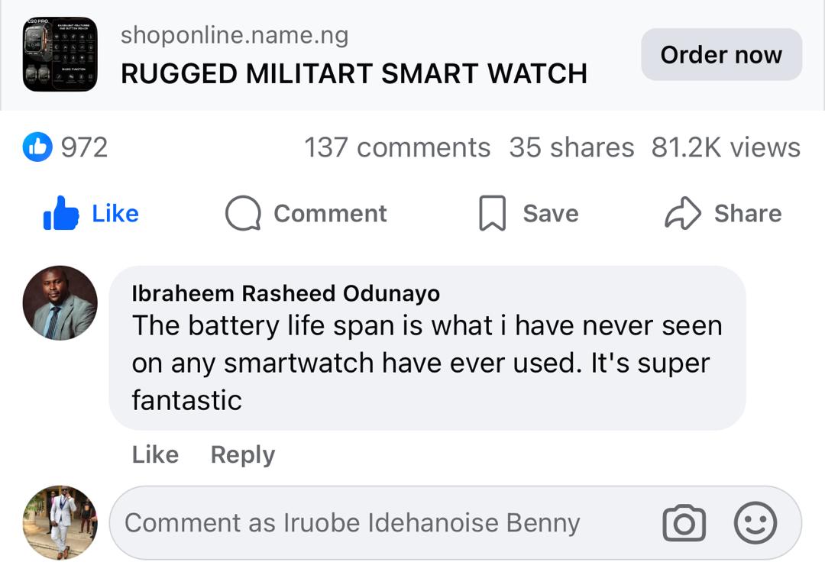Viewport: 825px width, 575px height.
Task: Click your own profile picture beside comment box
Action: [60, 522]
